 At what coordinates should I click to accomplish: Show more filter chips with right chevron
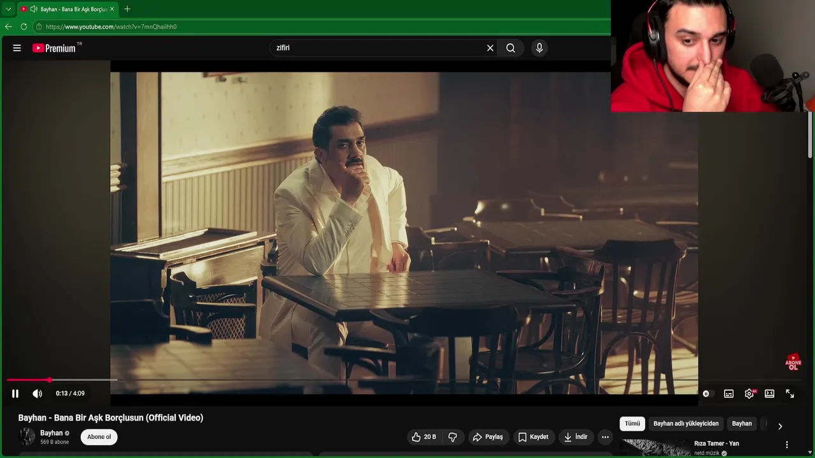(x=780, y=426)
